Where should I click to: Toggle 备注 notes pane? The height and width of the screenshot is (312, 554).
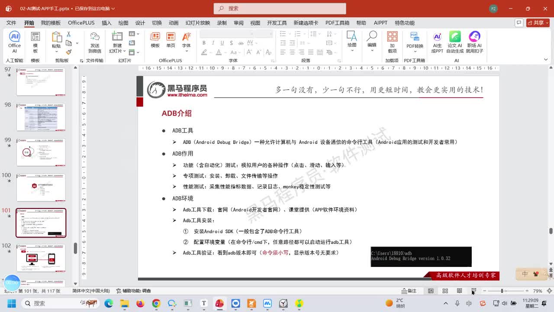409,291
